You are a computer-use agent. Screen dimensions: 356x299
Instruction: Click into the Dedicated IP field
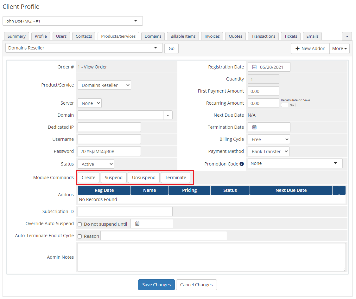[109, 127]
